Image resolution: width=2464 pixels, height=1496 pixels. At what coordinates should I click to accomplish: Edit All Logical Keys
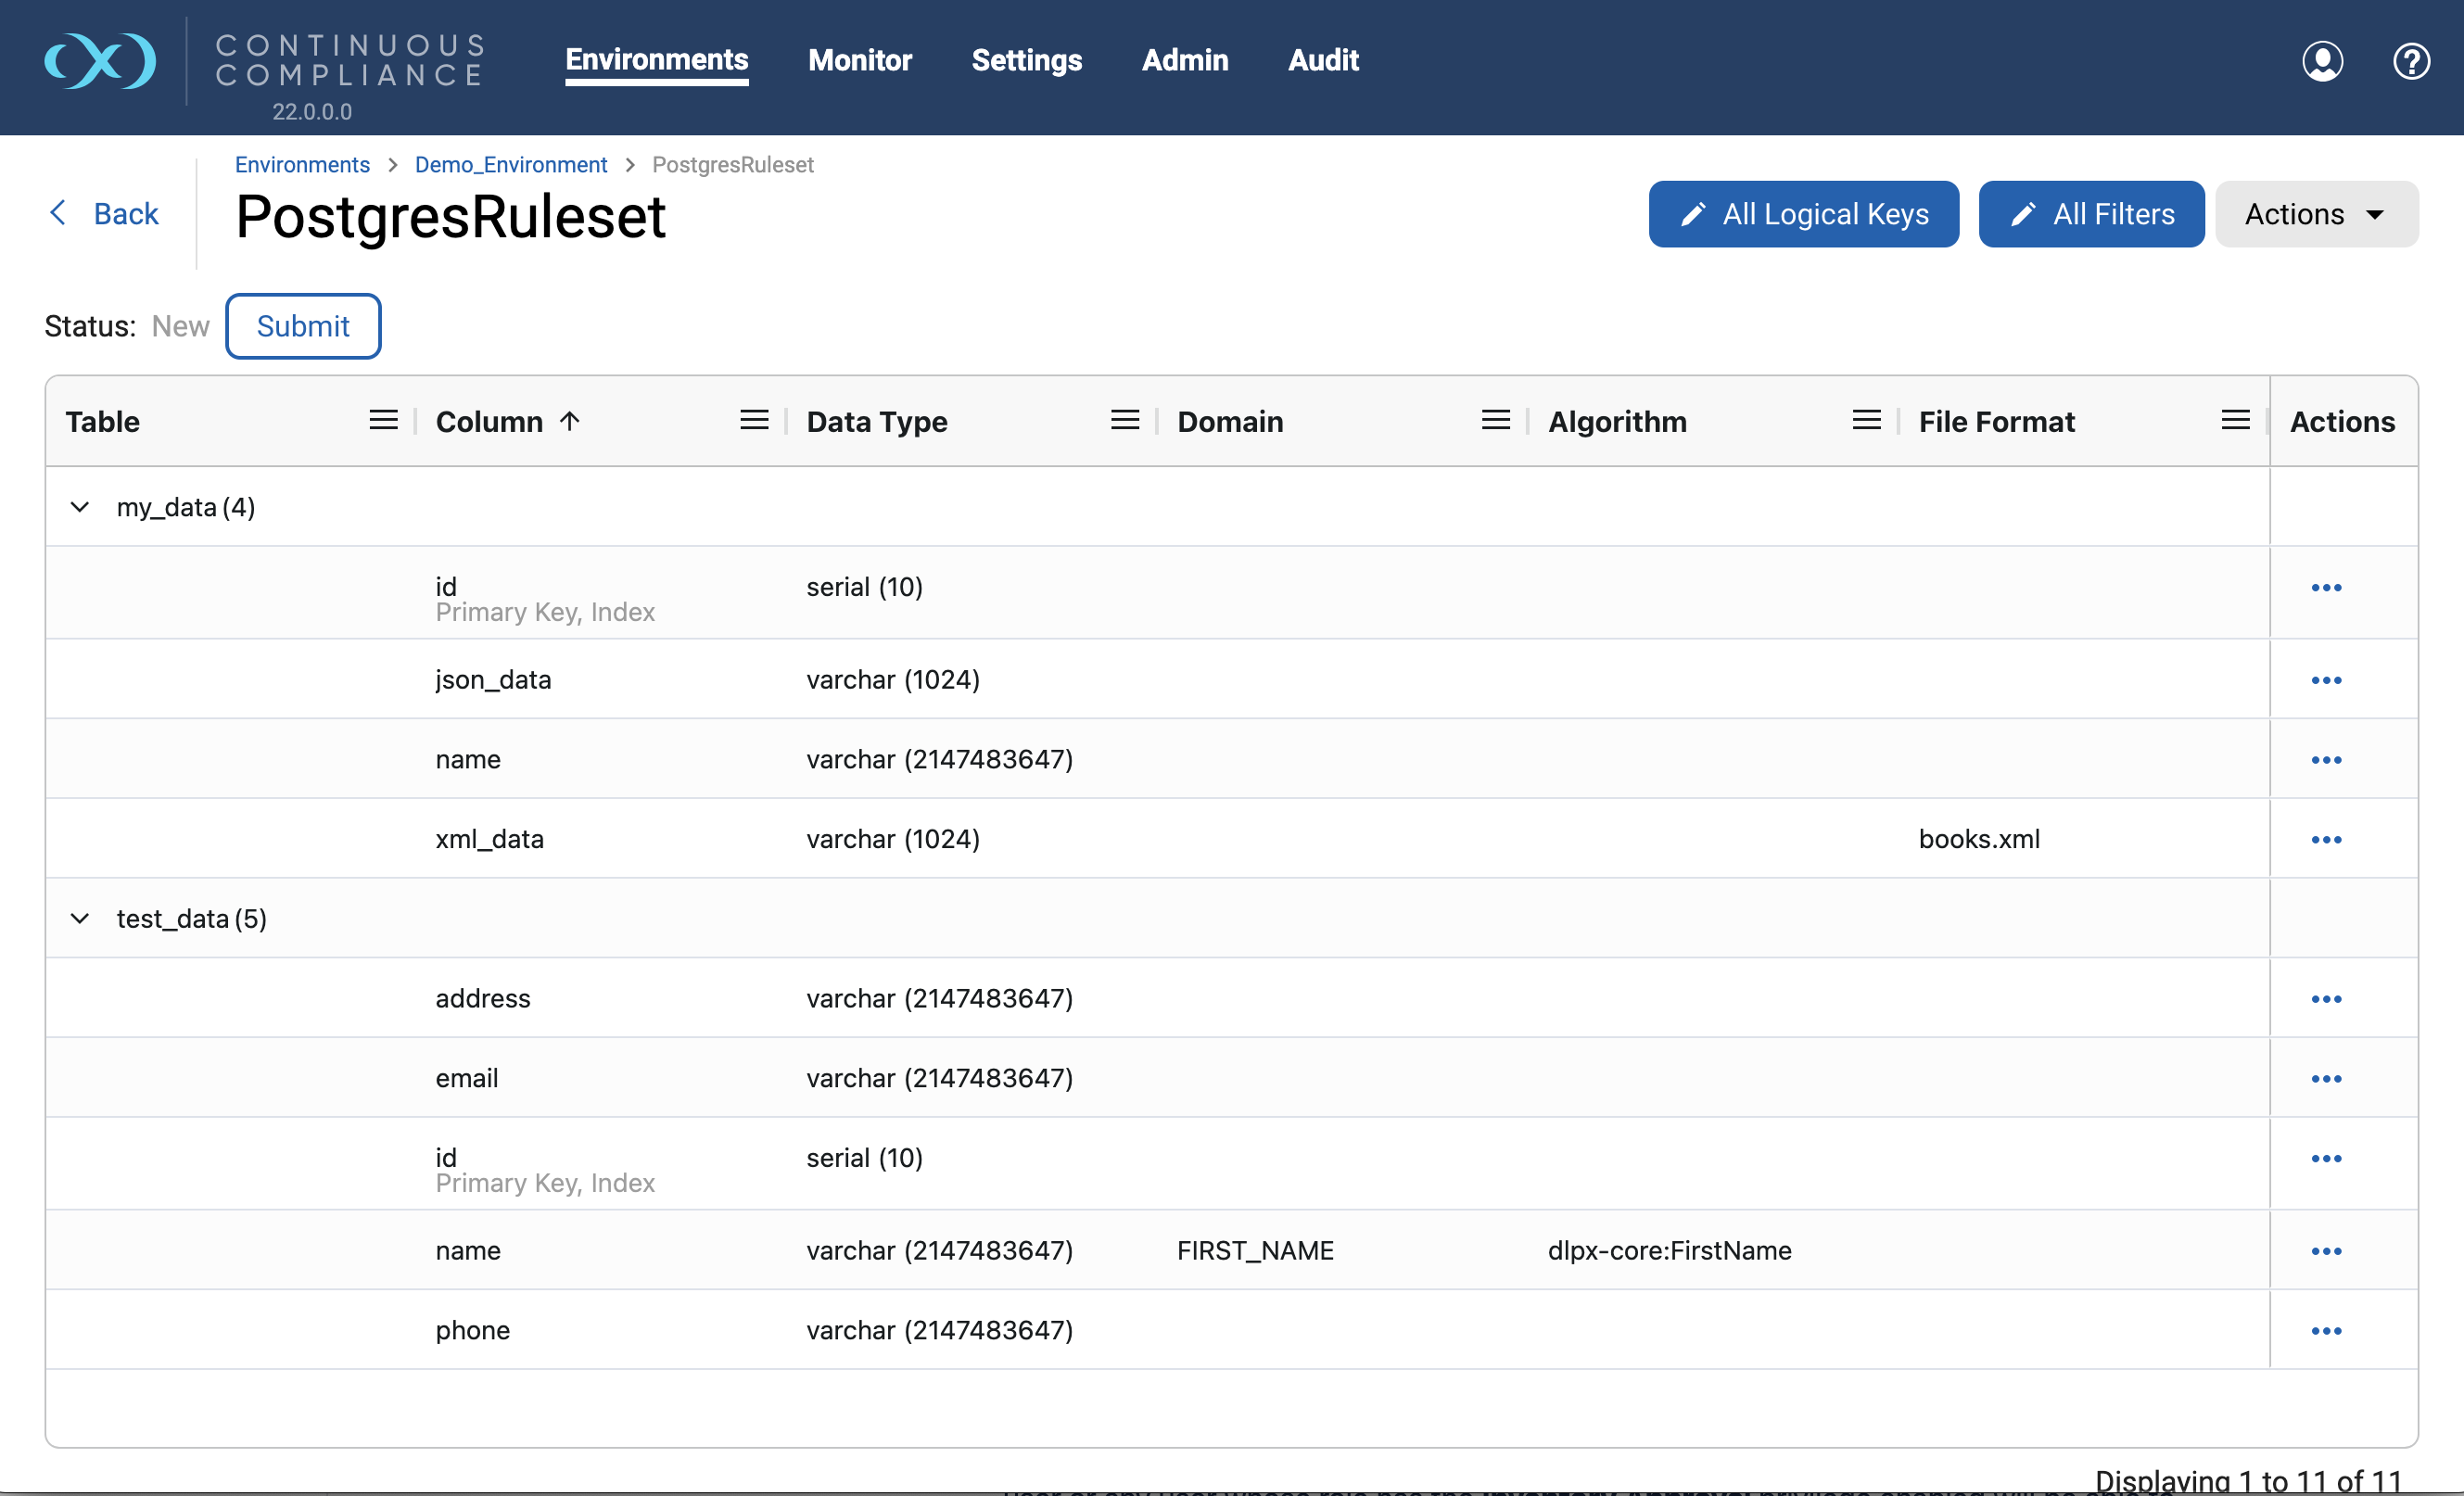click(x=1804, y=214)
